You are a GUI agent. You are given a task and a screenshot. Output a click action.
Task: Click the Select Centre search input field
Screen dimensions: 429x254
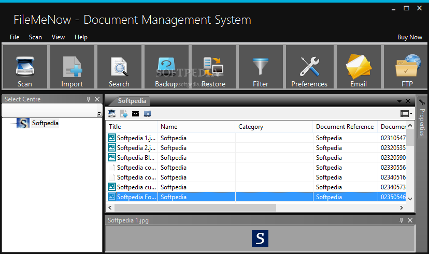coord(50,110)
